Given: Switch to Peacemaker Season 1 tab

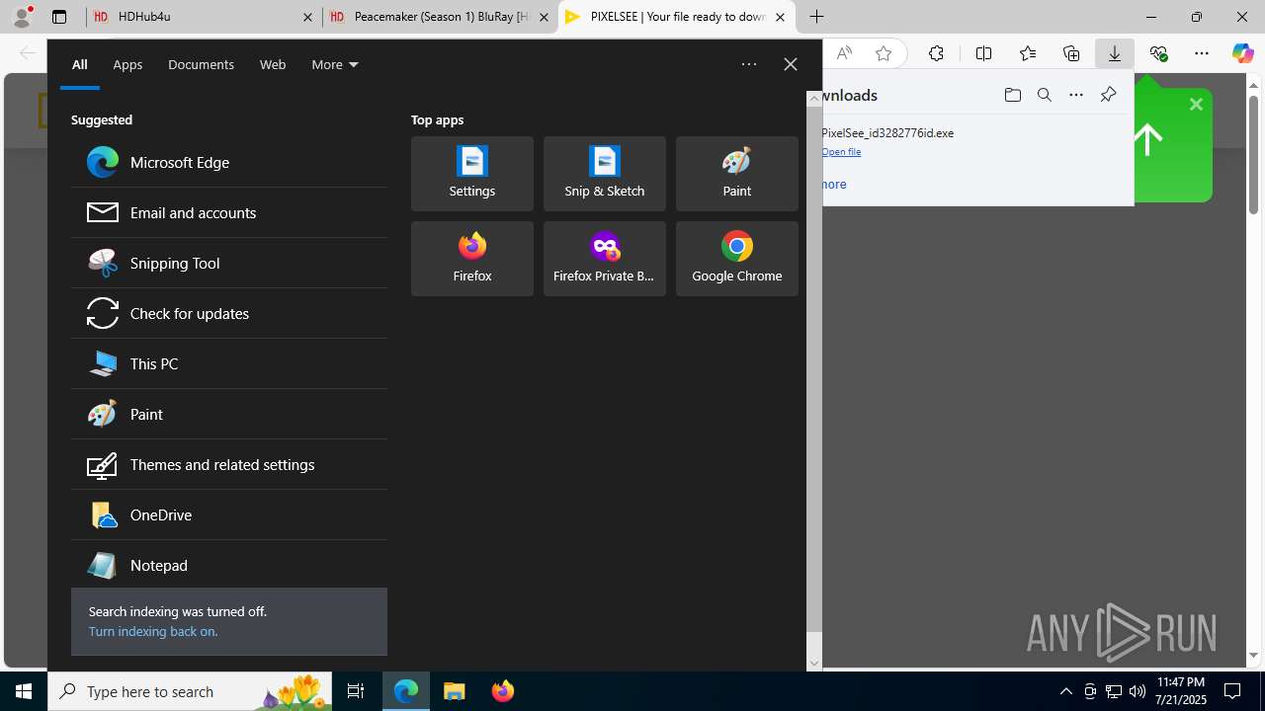Looking at the screenshot, I should point(440,17).
